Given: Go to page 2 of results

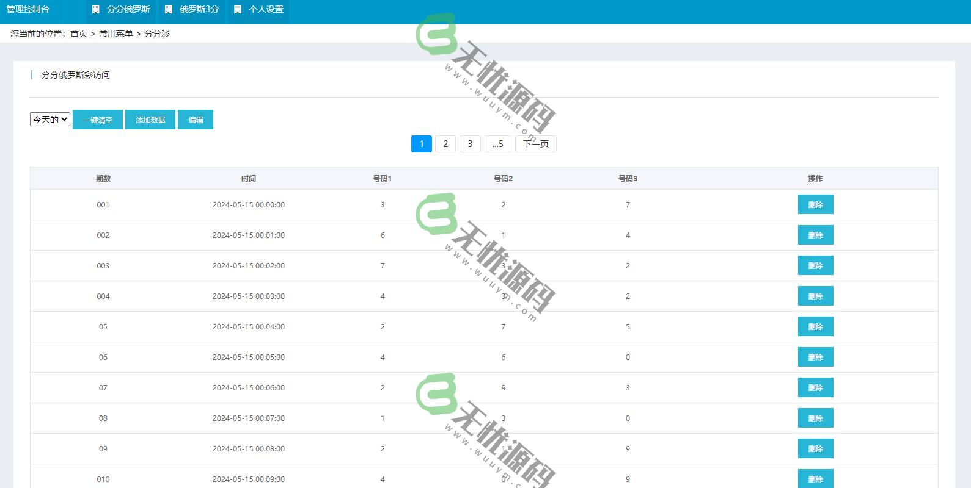Looking at the screenshot, I should click(445, 144).
